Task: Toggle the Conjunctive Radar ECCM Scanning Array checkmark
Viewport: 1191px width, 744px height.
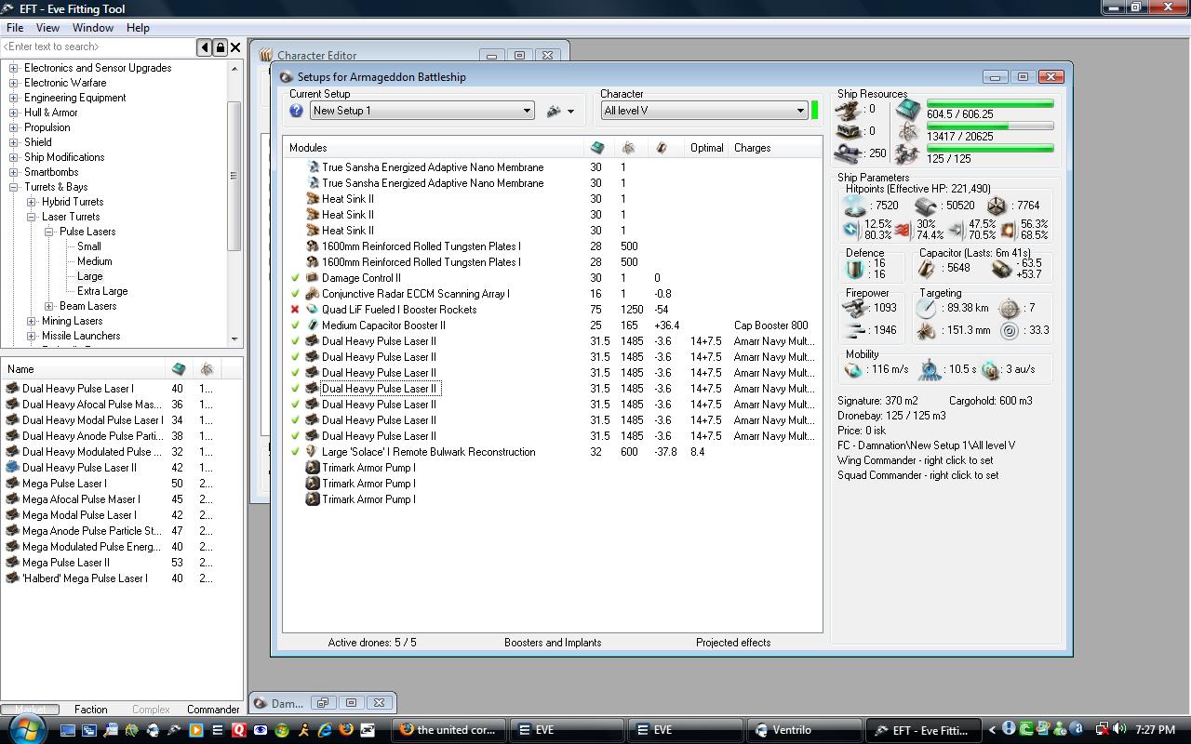Action: [x=295, y=294]
